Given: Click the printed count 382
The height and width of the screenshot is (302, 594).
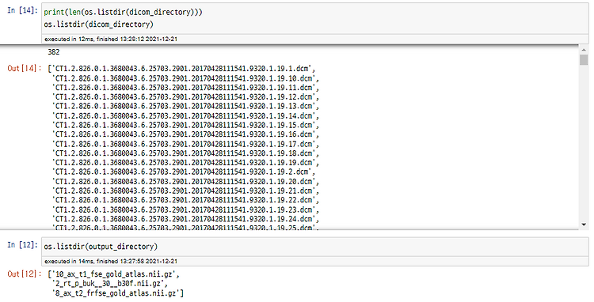Looking at the screenshot, I should click(54, 51).
